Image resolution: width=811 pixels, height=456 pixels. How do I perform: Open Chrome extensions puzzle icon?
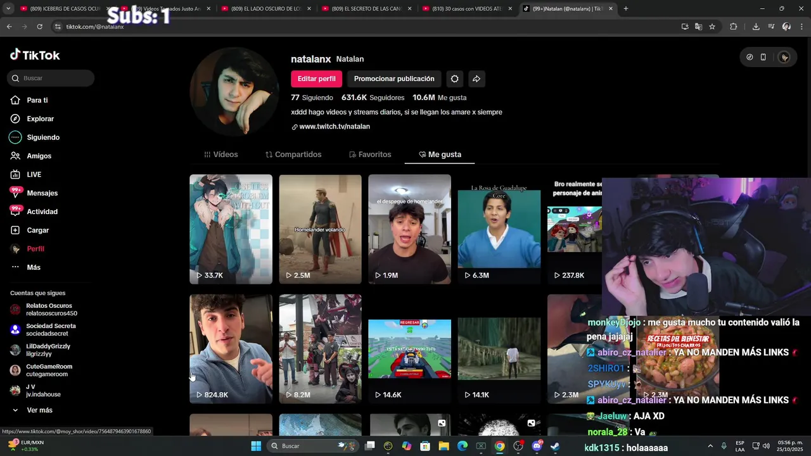pos(734,27)
